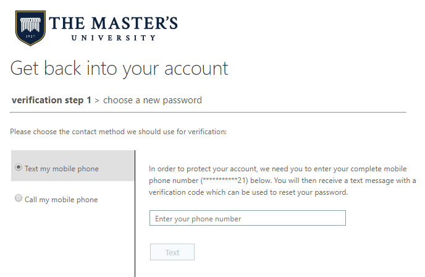This screenshot has height=277, width=425.
Task: Click the masked phone number ending in 21
Action: [224, 181]
